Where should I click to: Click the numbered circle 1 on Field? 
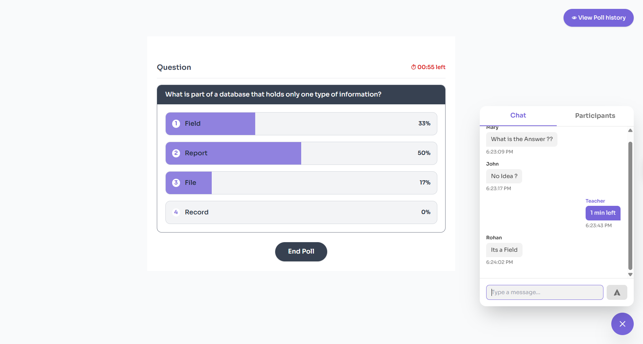(x=176, y=124)
